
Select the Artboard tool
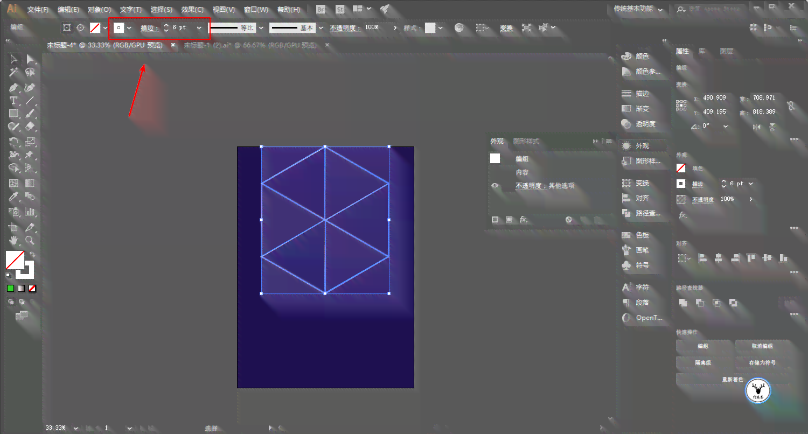point(14,227)
